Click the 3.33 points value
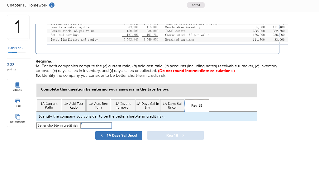The width and height of the screenshot is (319, 182). 11,65
